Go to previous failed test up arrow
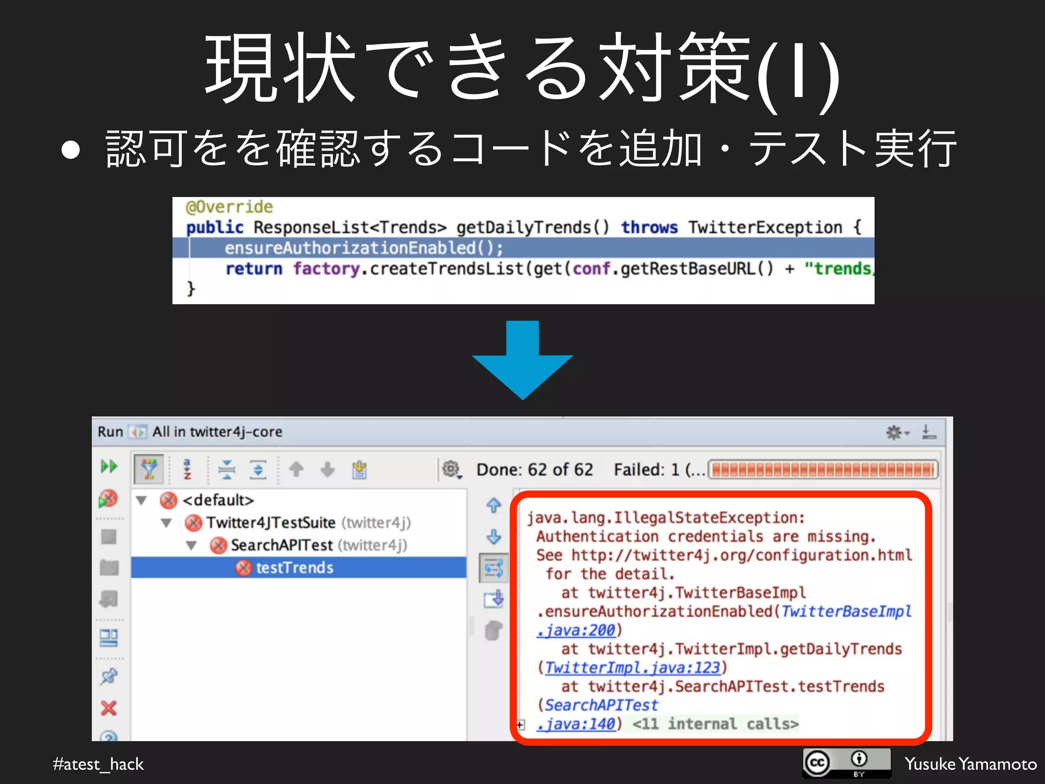The height and width of the screenshot is (784, 1045). pyautogui.click(x=296, y=469)
